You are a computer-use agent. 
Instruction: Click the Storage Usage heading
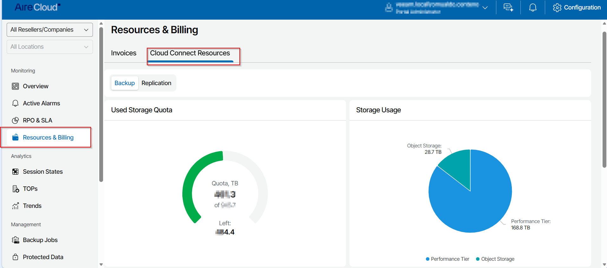click(378, 110)
